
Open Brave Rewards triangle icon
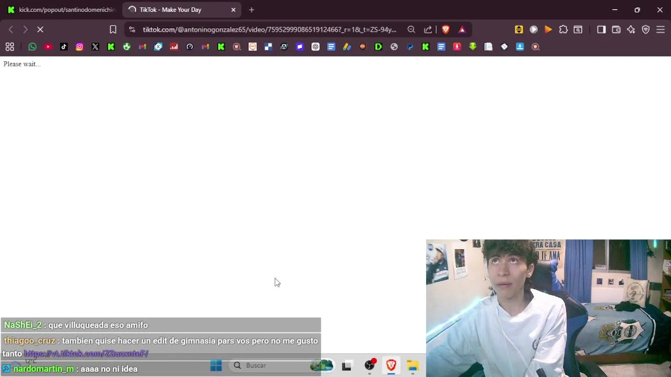coord(462,30)
